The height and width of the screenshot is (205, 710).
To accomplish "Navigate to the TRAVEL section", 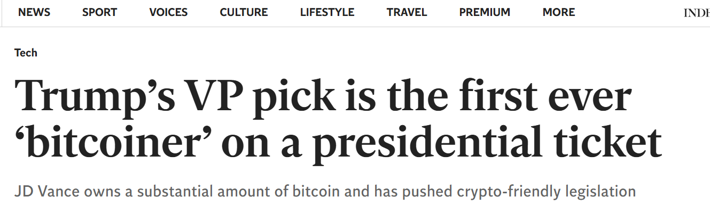I will coord(407,12).
